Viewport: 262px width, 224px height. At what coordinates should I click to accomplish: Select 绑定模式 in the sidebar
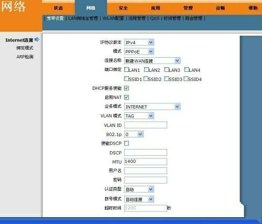click(x=25, y=48)
